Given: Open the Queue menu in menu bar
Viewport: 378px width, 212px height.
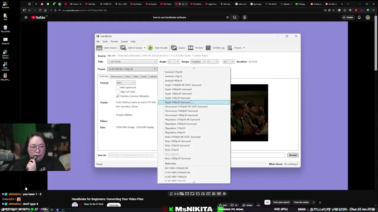Looking at the screenshot, I should pyautogui.click(x=124, y=42).
